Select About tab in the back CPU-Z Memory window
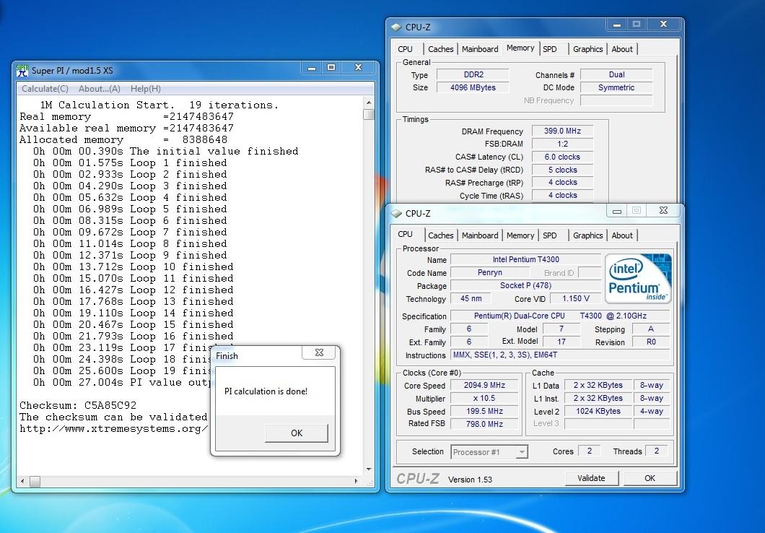765x533 pixels. point(622,49)
